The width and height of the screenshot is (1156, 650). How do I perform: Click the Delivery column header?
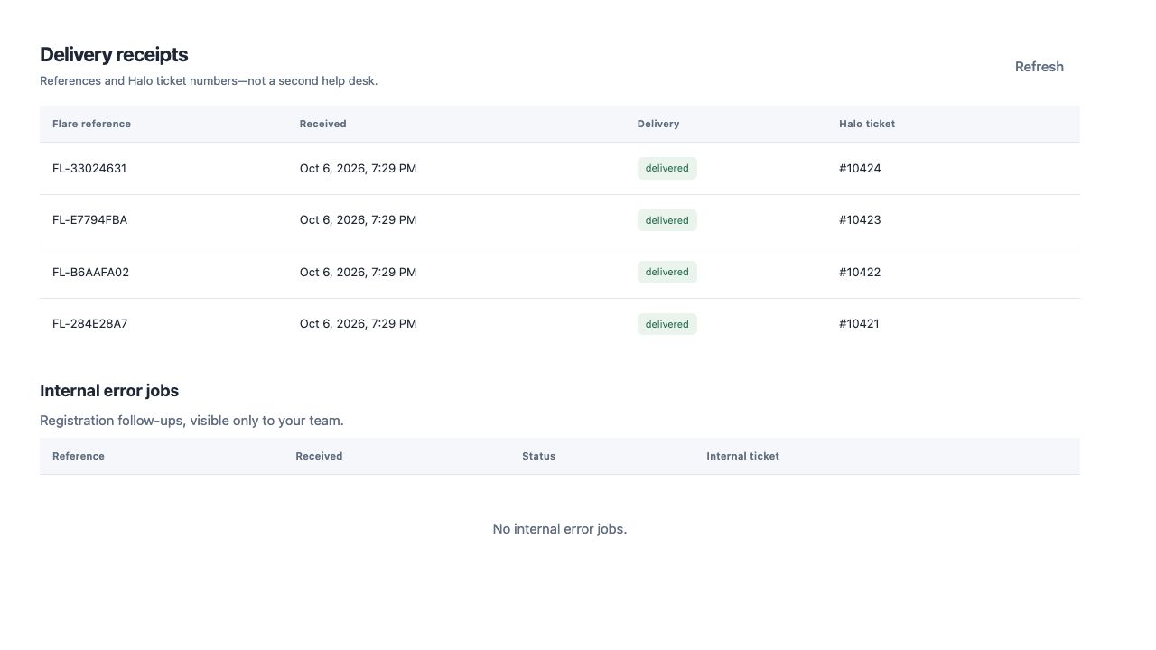(658, 125)
